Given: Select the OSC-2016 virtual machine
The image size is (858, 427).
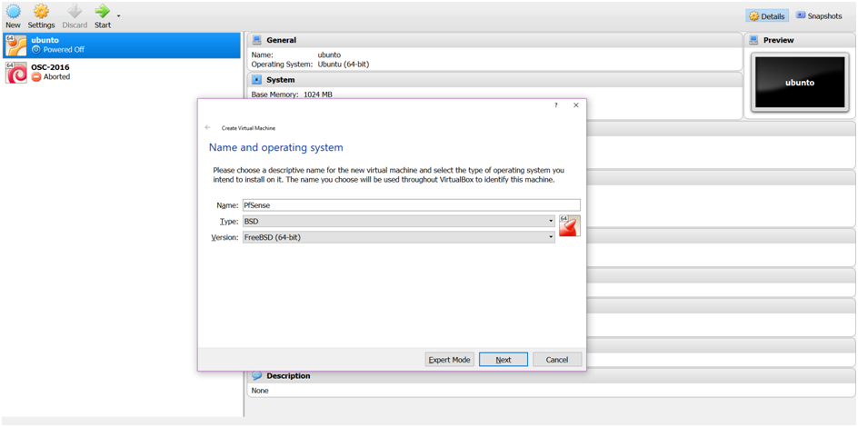Looking at the screenshot, I should [x=121, y=72].
